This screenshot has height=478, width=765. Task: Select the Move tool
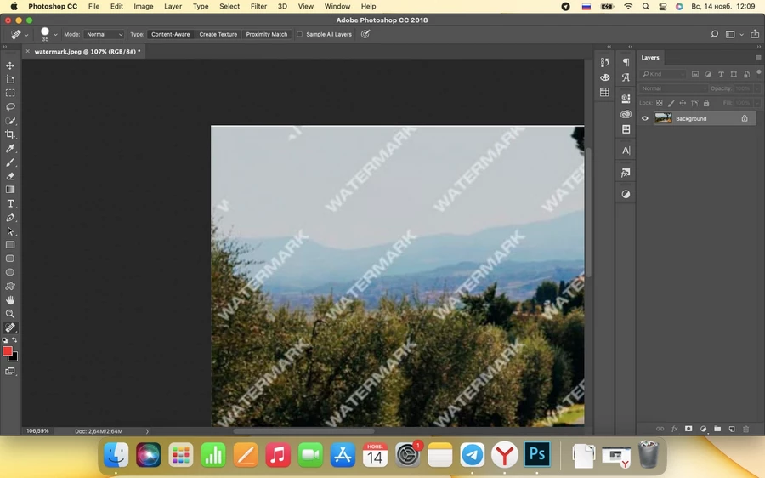(x=10, y=65)
